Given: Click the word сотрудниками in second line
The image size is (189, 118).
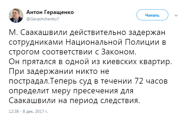Looking at the screenshot, I should coord(36,43).
